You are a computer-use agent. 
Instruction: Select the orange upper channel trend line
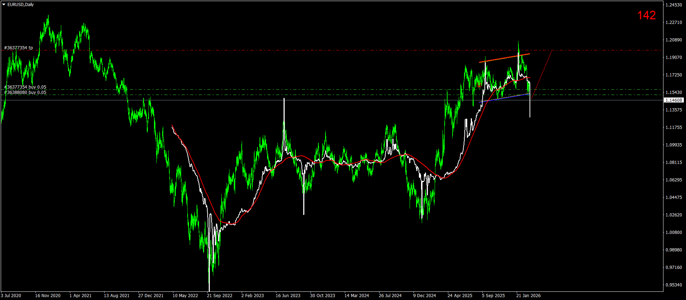pyautogui.click(x=504, y=58)
